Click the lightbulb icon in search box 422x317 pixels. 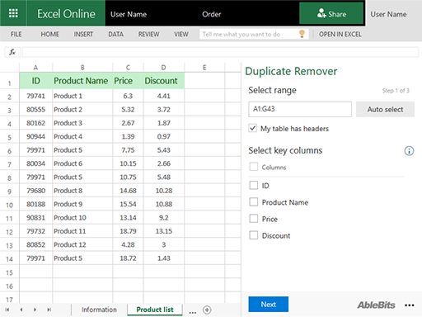[x=302, y=34]
